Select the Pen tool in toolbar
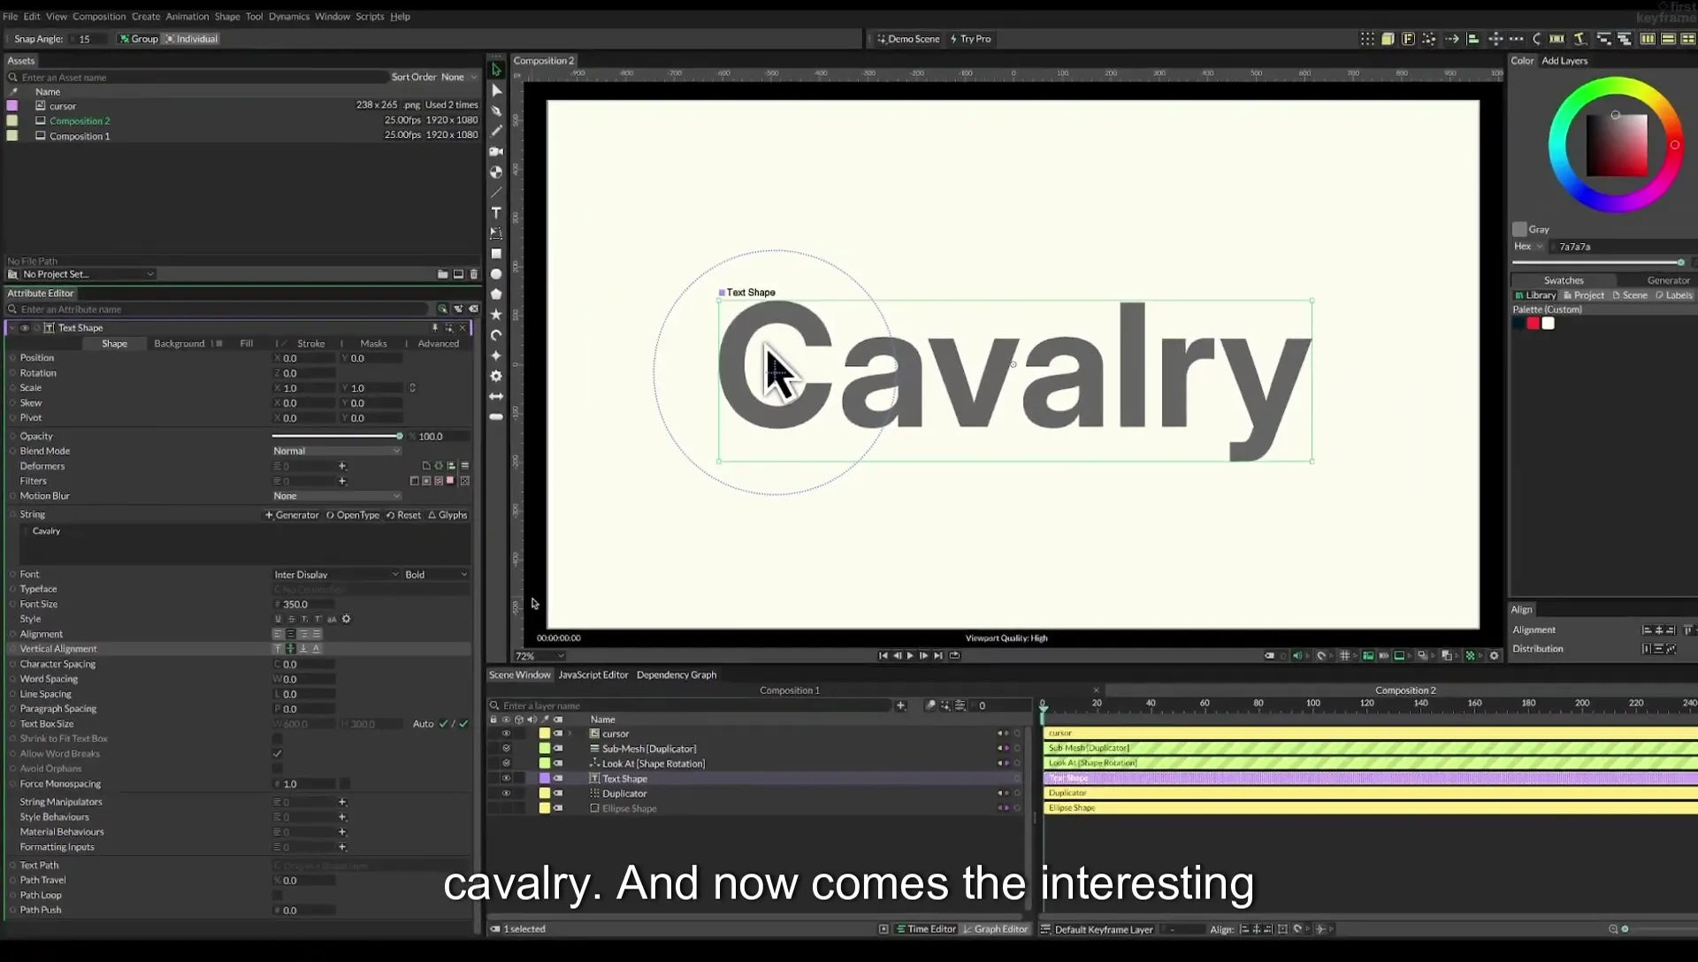1698x962 pixels. coord(496,111)
